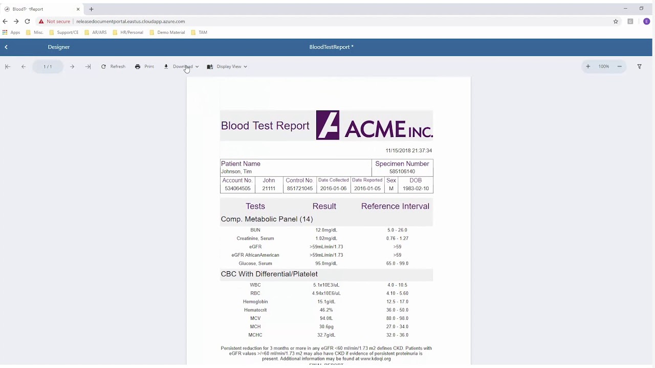Click the ACME Inc. logo
The height and width of the screenshot is (368, 655).
[x=375, y=125]
